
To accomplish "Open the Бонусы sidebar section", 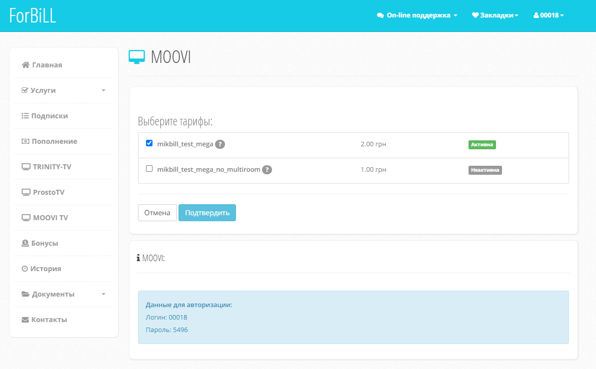I will coord(44,243).
